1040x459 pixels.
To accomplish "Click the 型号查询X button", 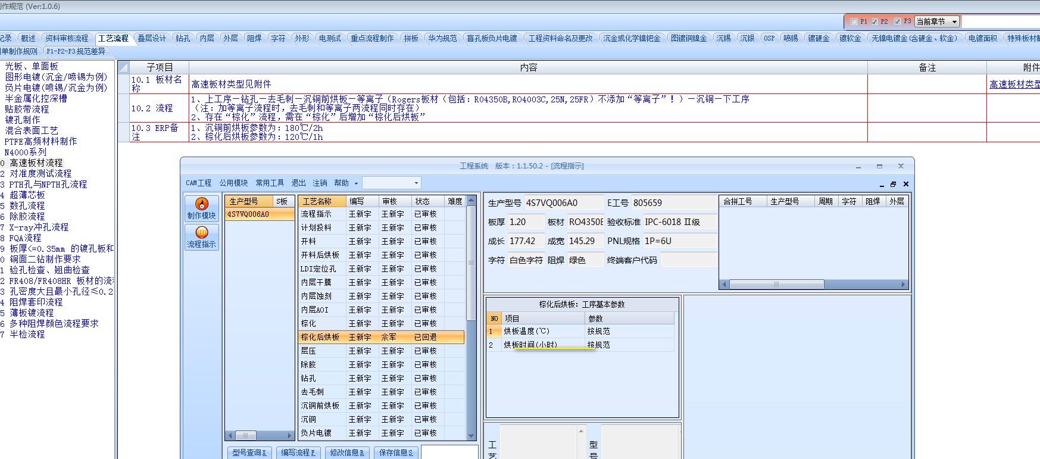I will point(249,452).
